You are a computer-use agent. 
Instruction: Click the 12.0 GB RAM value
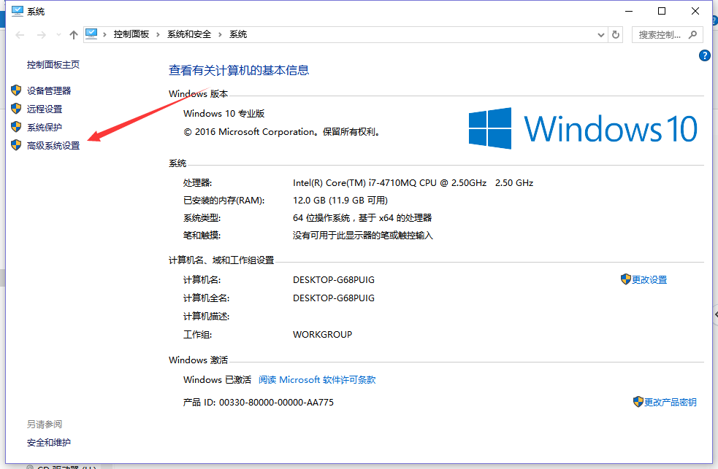point(340,200)
